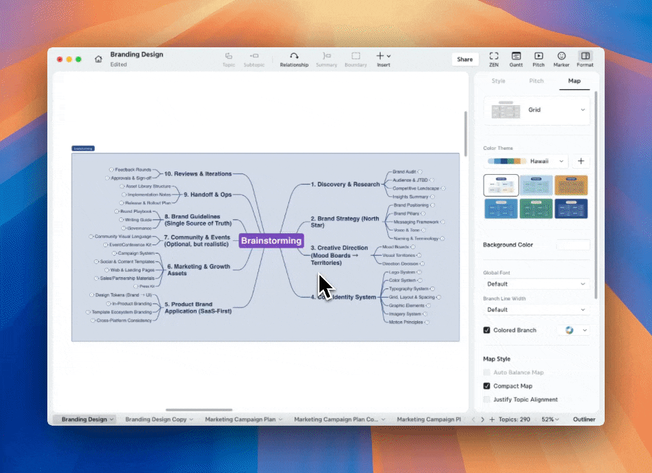The width and height of the screenshot is (652, 473).
Task: Click the Grid structure thumbnail
Action: click(505, 110)
